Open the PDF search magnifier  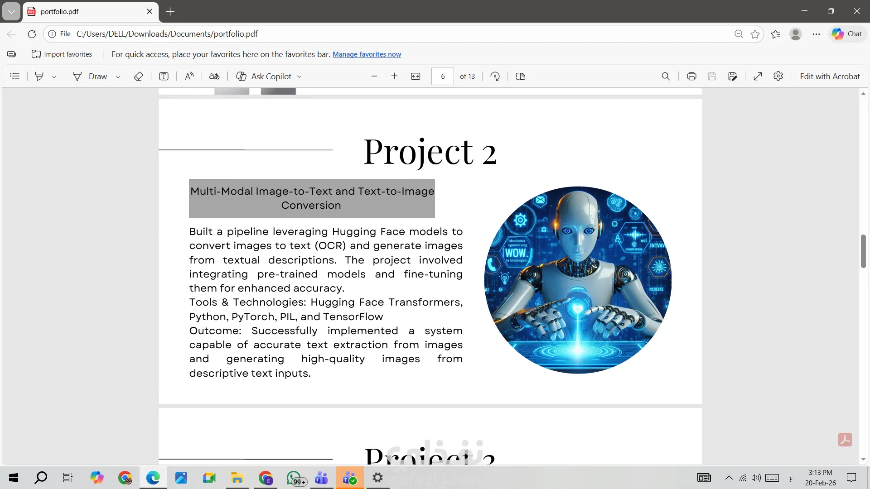tap(666, 76)
